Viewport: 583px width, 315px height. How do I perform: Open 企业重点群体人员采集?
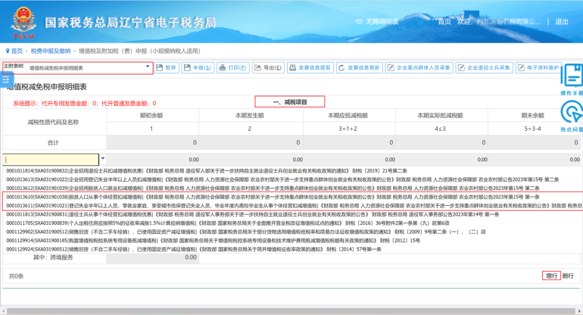coord(419,68)
